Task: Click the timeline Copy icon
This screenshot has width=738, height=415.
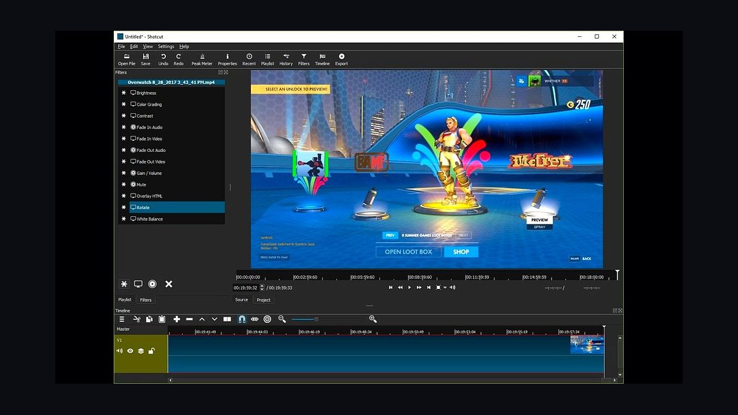Action: coord(149,319)
